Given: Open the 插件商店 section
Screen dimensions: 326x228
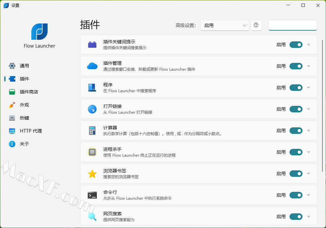Looking at the screenshot, I should 29,92.
